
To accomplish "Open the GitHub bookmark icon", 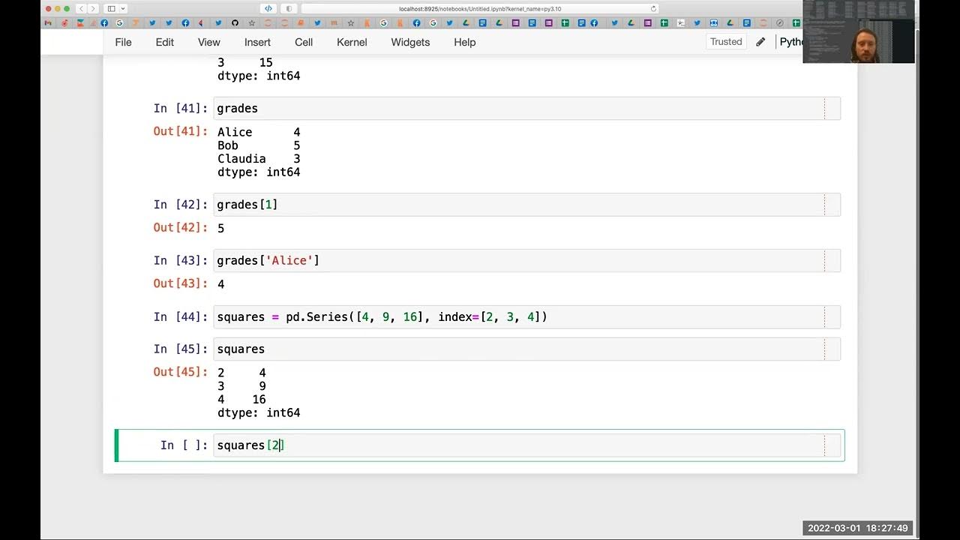I will pyautogui.click(x=235, y=23).
